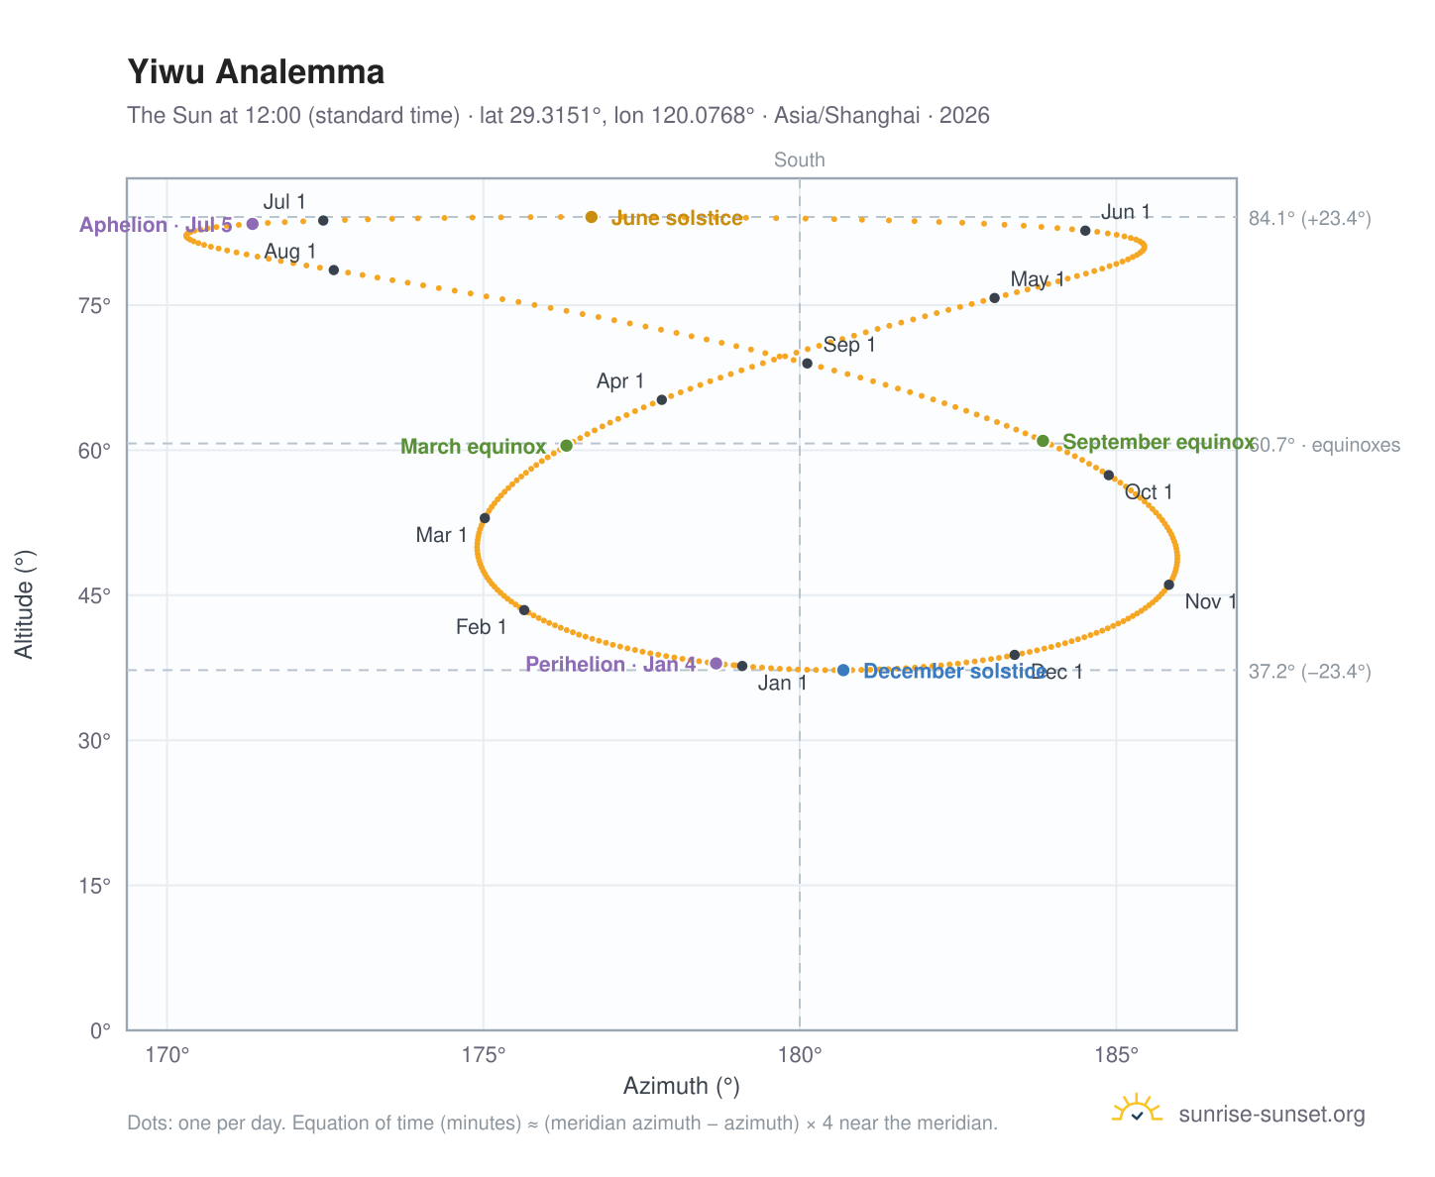
Task: Select the Feb 1 date marker
Action: (524, 610)
